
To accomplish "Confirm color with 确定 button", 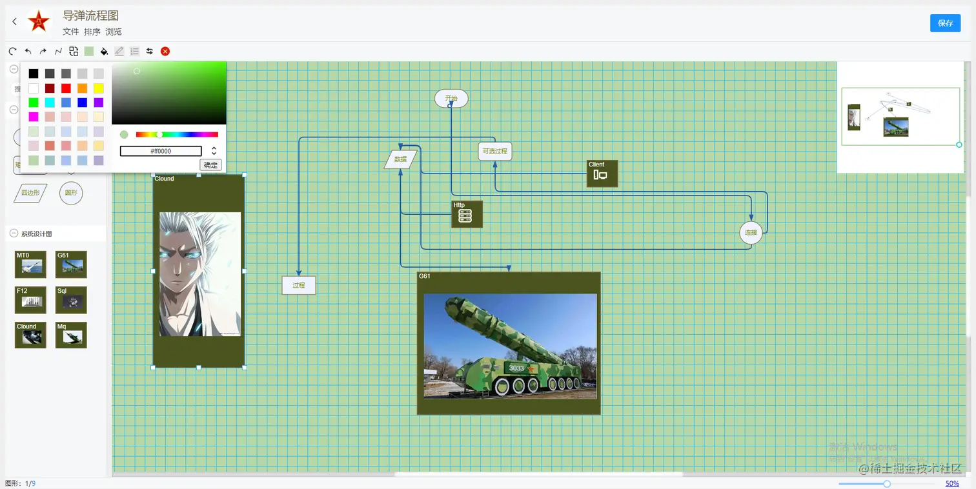I will tap(210, 165).
